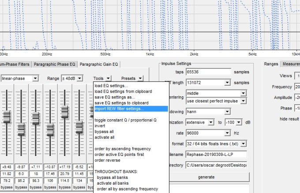
Task: Toggle bypass for the 98.3 Hz band
Action: point(35,188)
